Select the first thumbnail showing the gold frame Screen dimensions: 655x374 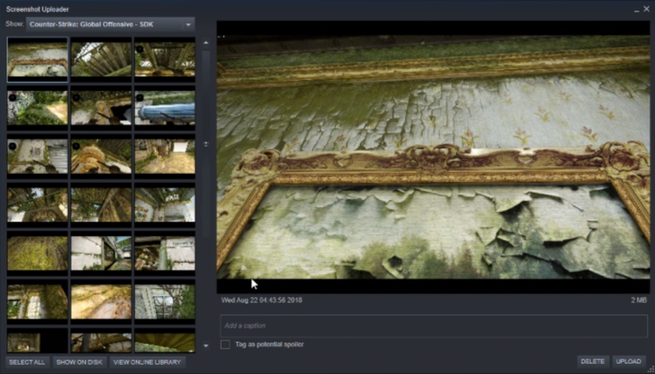coord(37,59)
